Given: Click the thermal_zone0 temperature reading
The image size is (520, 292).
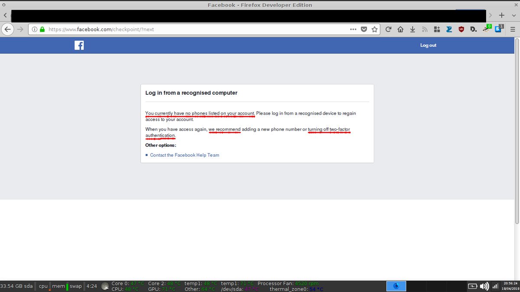Looking at the screenshot, I should 296,289.
